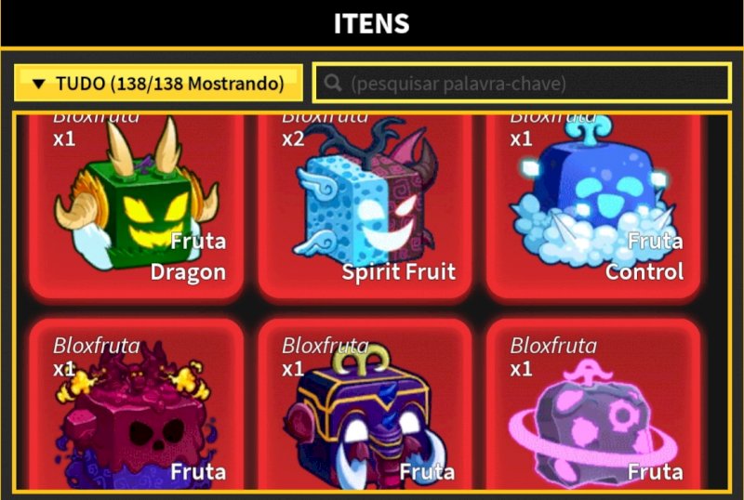Focus the pesquisar palavra-chave search field
This screenshot has height=500, width=744.
click(x=522, y=83)
